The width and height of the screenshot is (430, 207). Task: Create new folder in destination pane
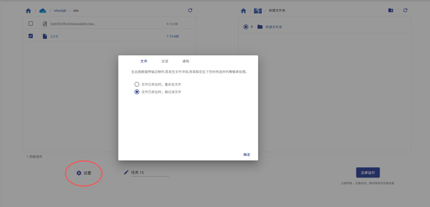pos(391,10)
